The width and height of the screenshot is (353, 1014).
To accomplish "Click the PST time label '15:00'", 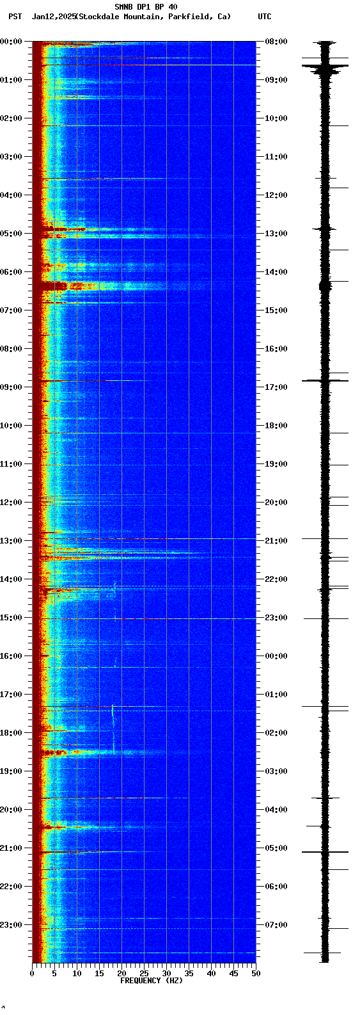I will [11, 618].
